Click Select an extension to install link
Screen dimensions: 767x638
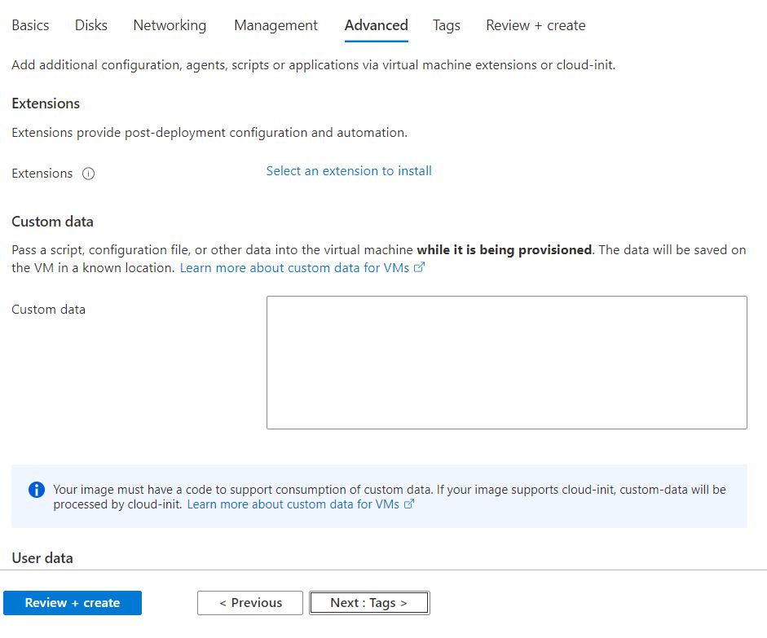349,171
